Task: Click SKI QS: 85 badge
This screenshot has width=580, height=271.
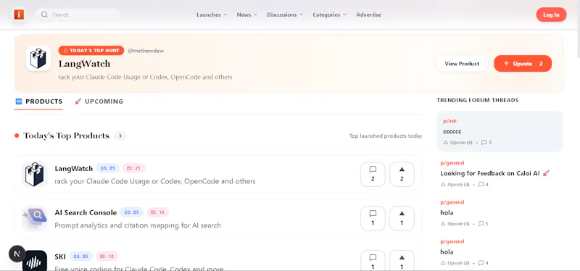Action: 81,257
